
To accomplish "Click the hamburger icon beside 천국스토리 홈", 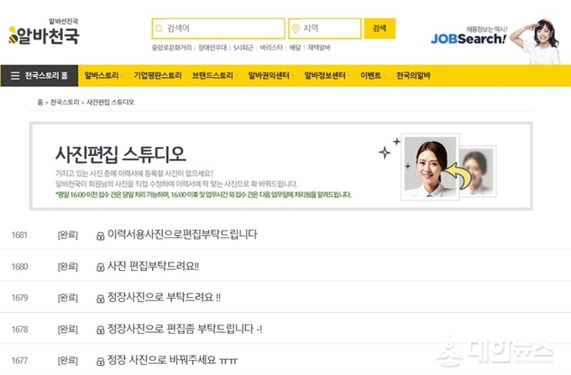I will [15, 76].
